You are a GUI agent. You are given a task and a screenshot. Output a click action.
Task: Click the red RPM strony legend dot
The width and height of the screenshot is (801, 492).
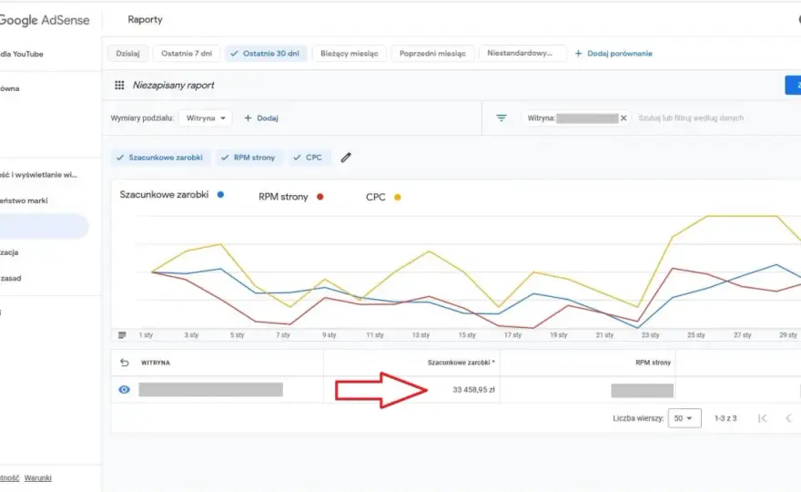(320, 197)
